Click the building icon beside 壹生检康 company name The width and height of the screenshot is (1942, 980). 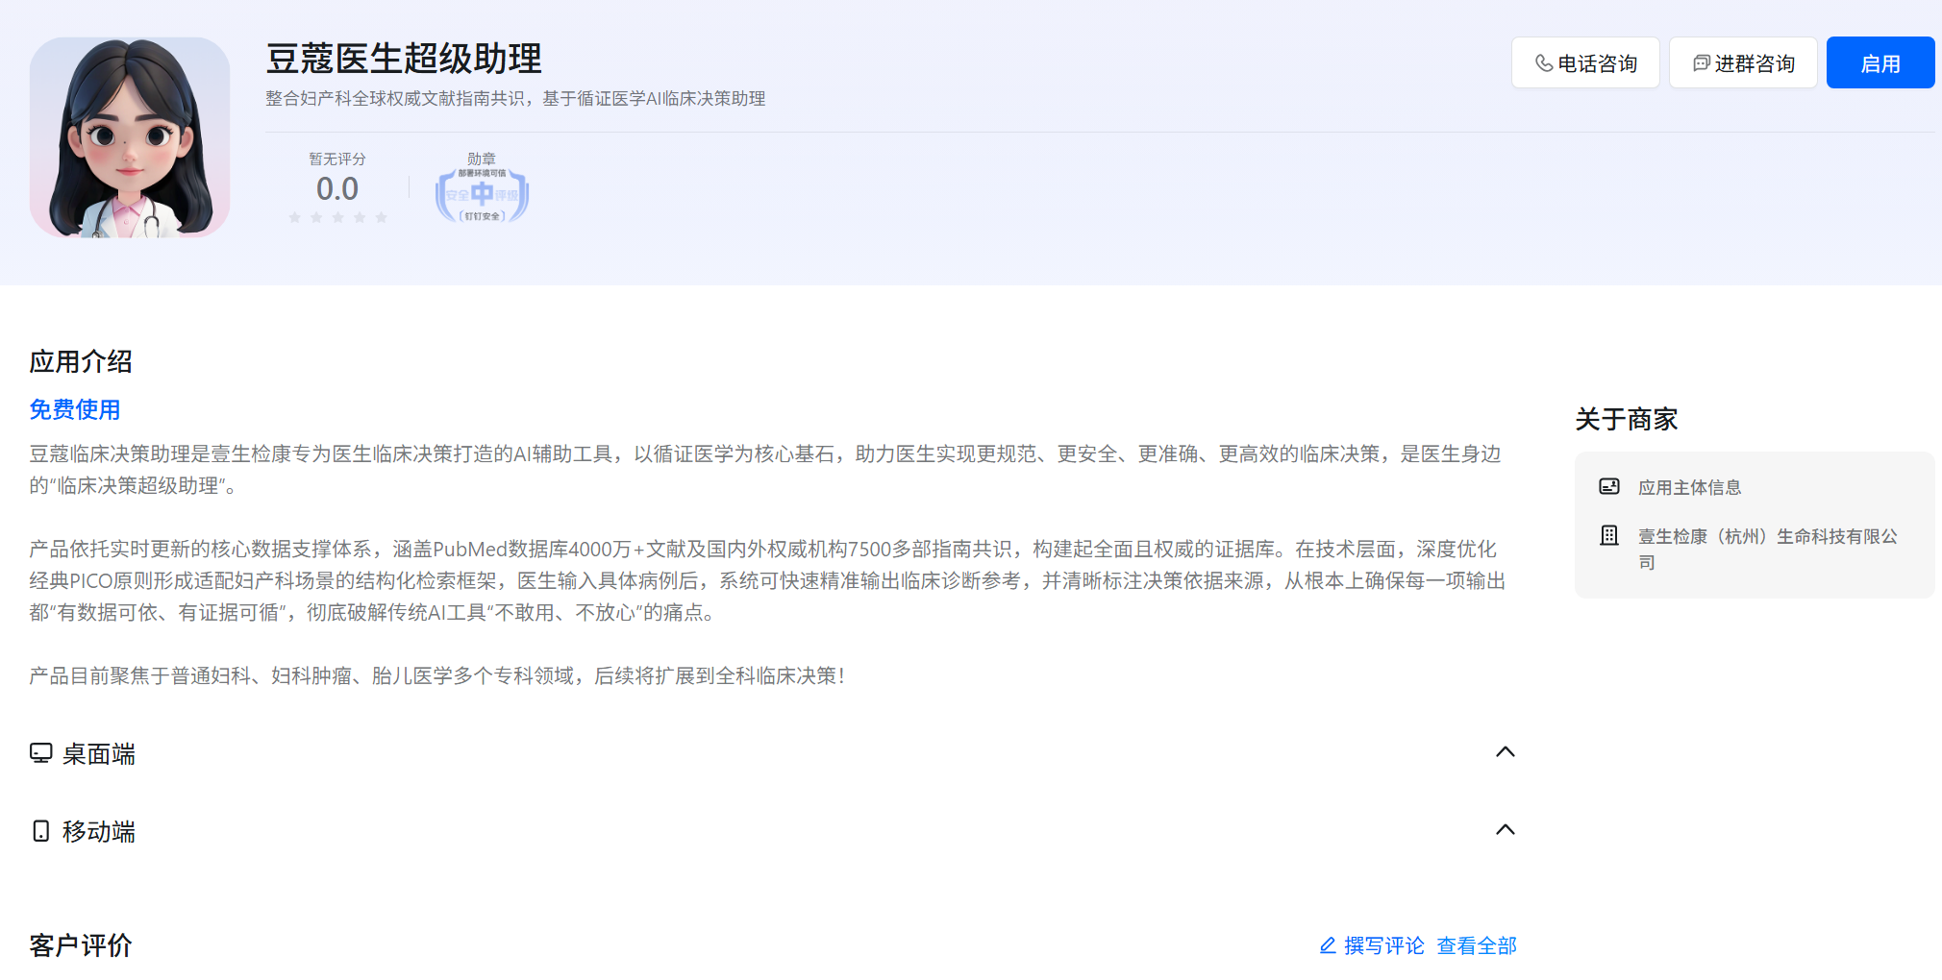point(1609,535)
